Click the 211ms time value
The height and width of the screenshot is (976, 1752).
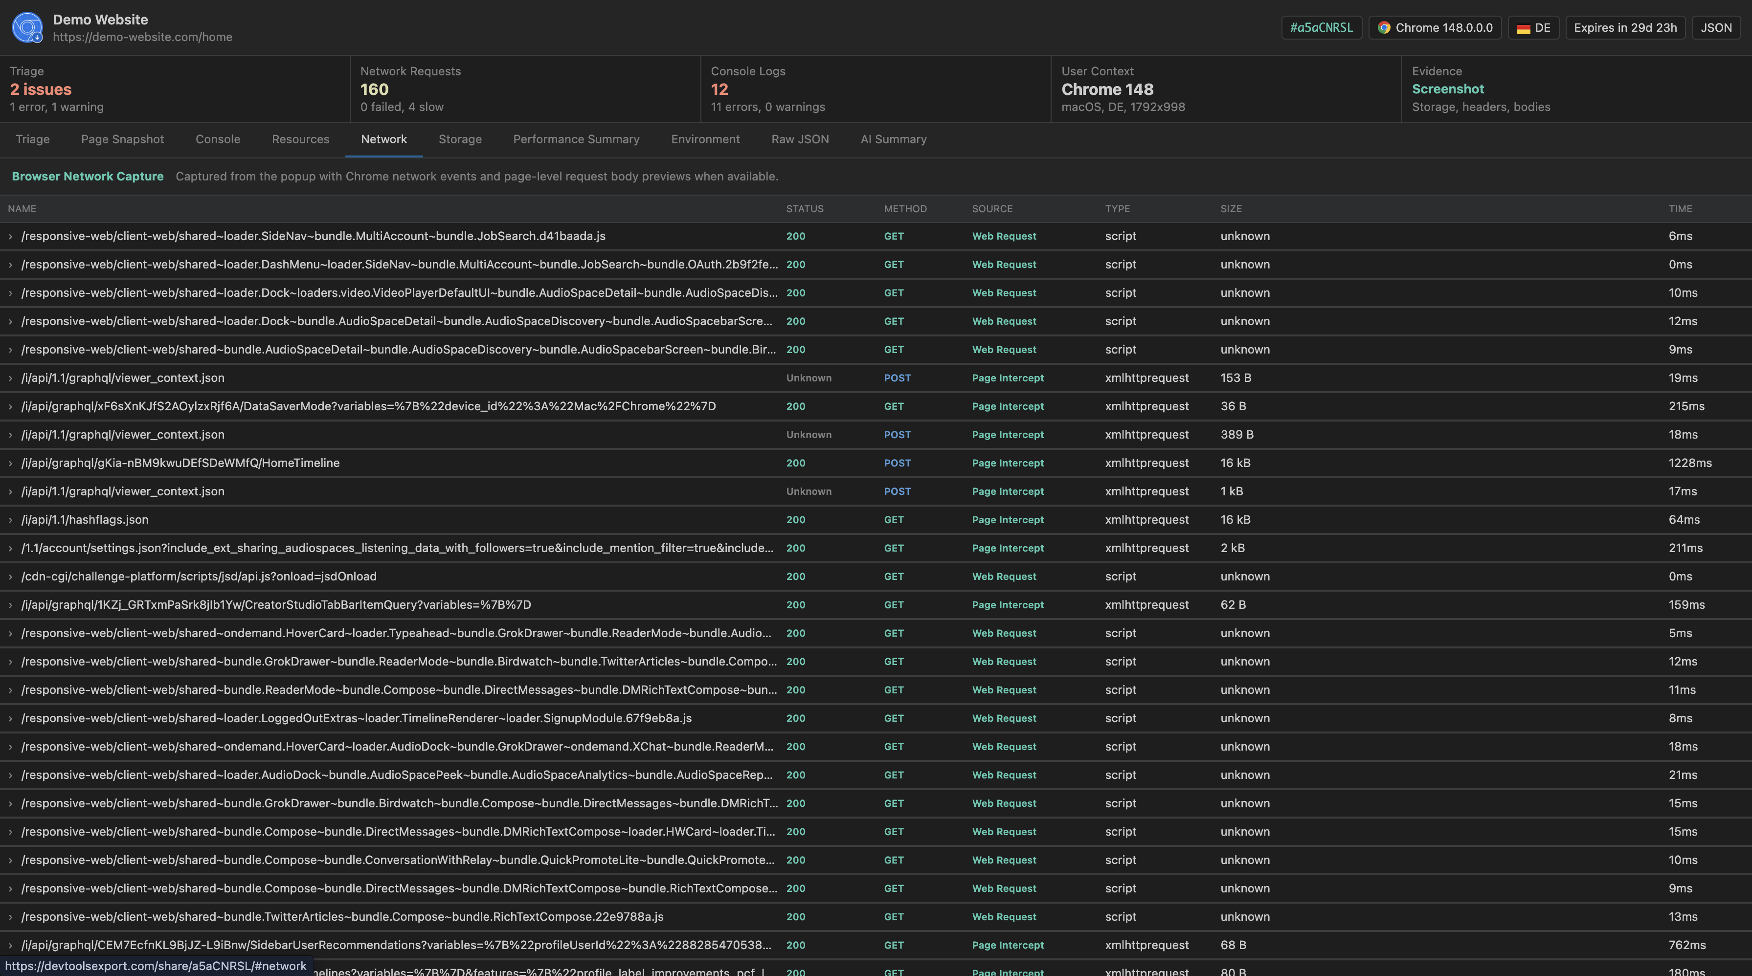[x=1685, y=548]
